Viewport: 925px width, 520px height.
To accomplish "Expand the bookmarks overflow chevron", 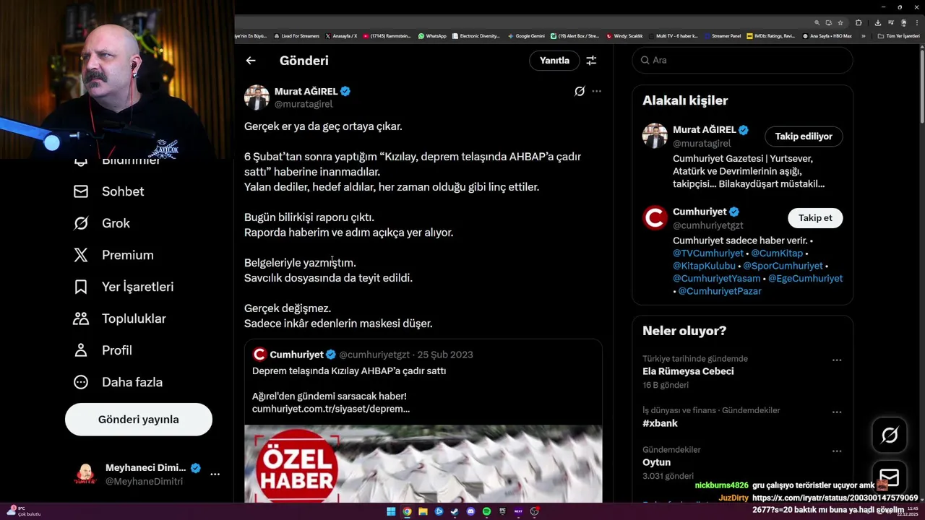I will 863,36.
